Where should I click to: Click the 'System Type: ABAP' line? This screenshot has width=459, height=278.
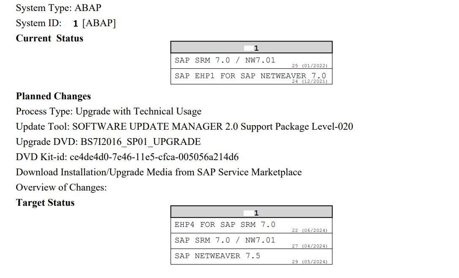pyautogui.click(x=59, y=8)
